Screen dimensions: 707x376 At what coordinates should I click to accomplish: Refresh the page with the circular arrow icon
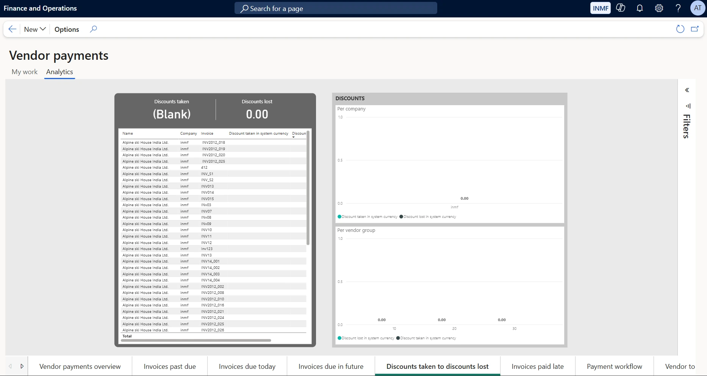pyautogui.click(x=680, y=29)
